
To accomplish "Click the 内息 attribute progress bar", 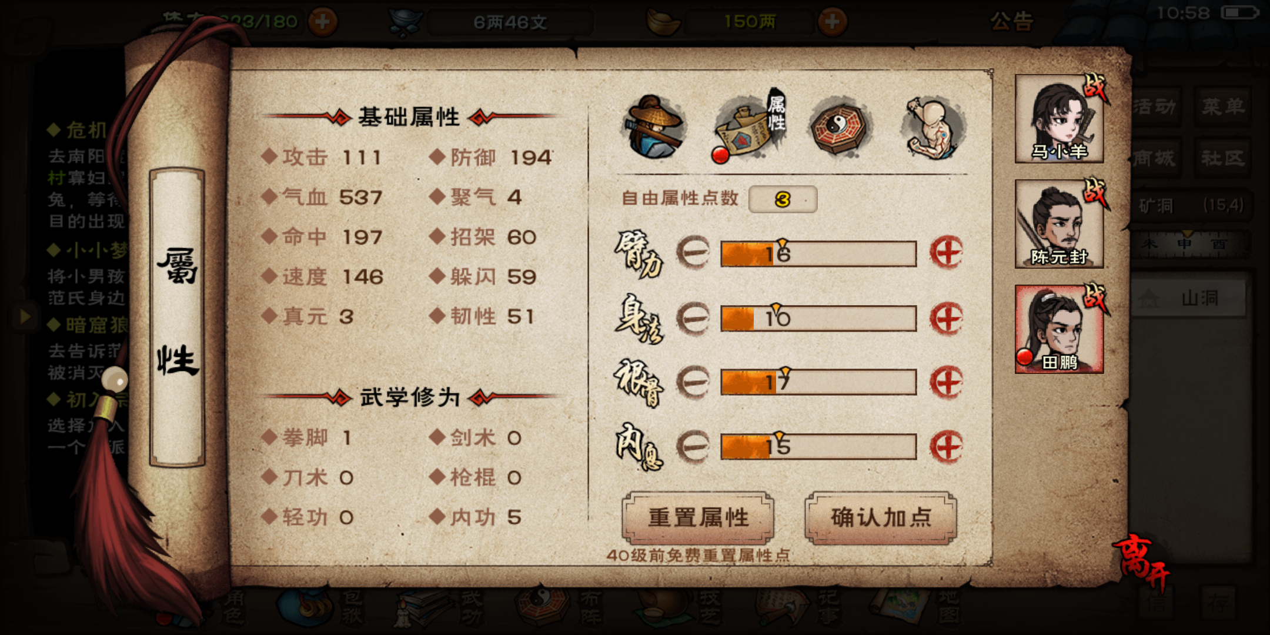I will click(818, 447).
